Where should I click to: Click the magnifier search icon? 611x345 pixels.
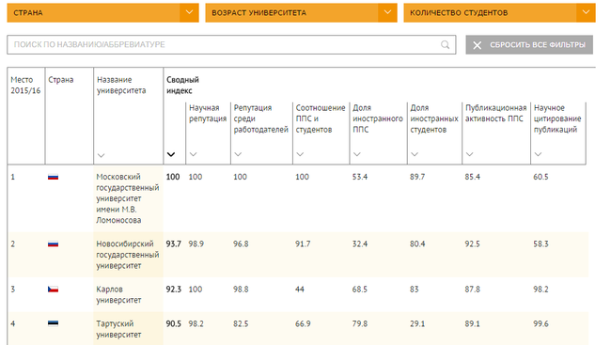point(445,45)
